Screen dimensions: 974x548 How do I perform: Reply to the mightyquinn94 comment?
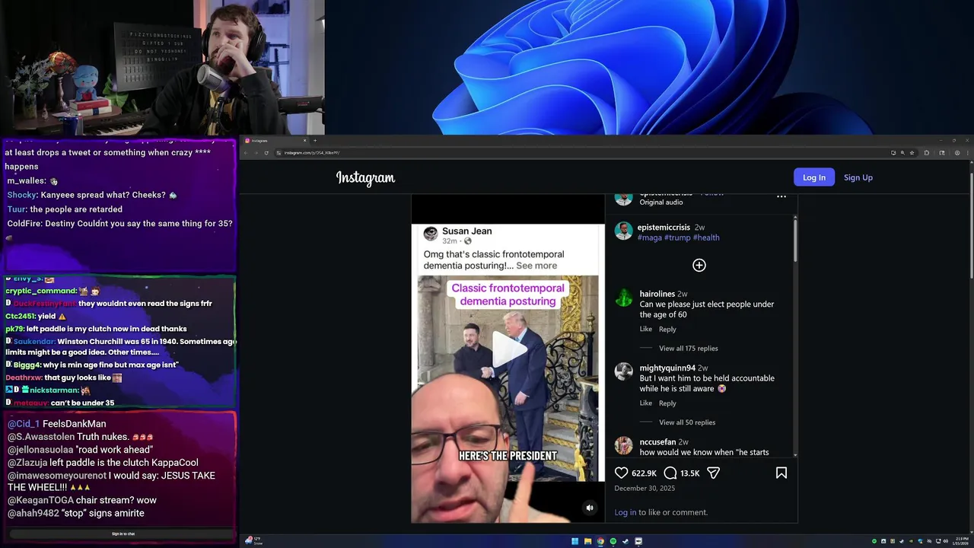(x=667, y=403)
